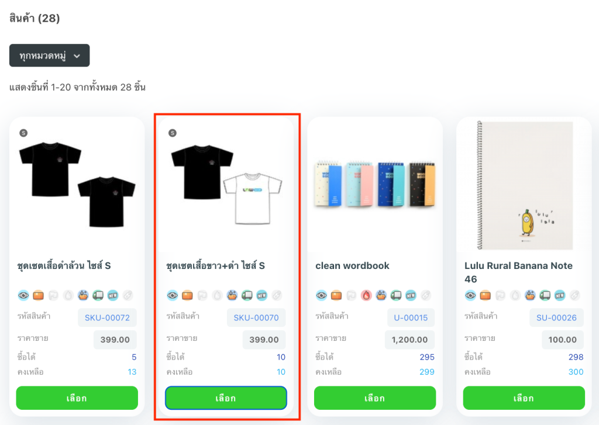Click the clean wordbook product image

click(x=374, y=184)
